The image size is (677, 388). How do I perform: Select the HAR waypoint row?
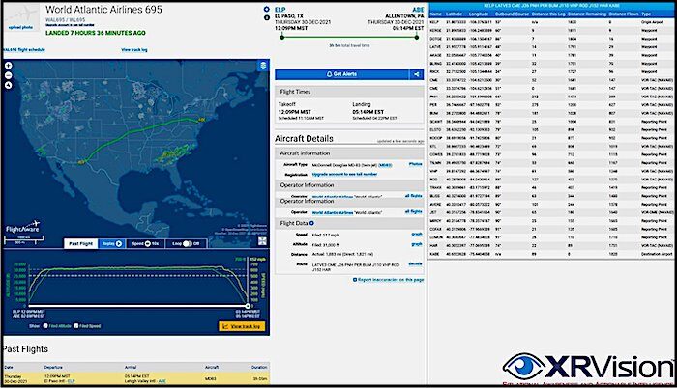[551, 246]
